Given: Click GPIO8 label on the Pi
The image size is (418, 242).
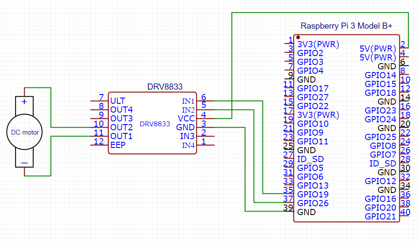Looking at the screenshot, I should [383, 146].
